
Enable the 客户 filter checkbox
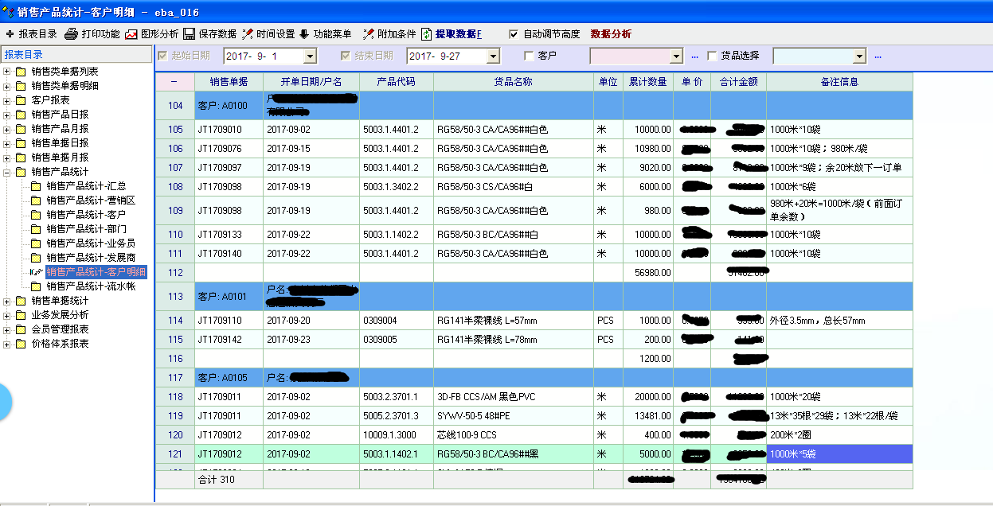pos(529,56)
